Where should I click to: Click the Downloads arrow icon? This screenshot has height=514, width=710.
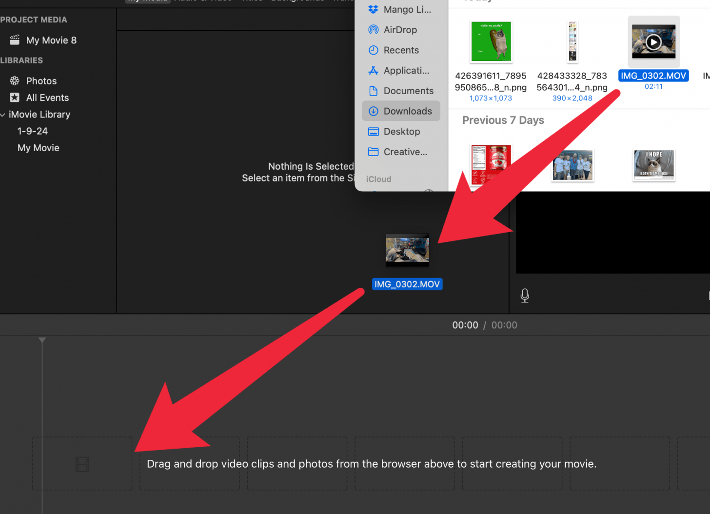(374, 111)
